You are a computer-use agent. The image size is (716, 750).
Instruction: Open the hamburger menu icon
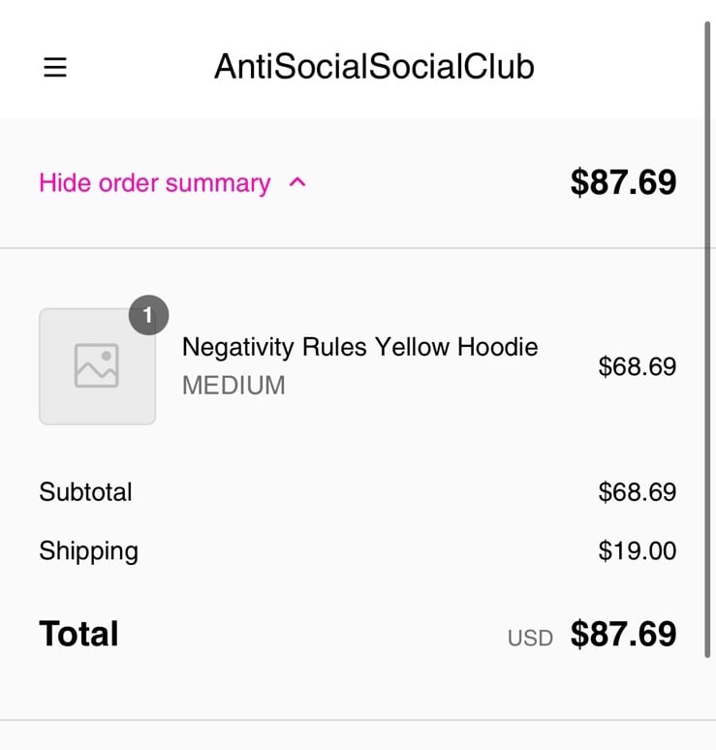pyautogui.click(x=55, y=67)
